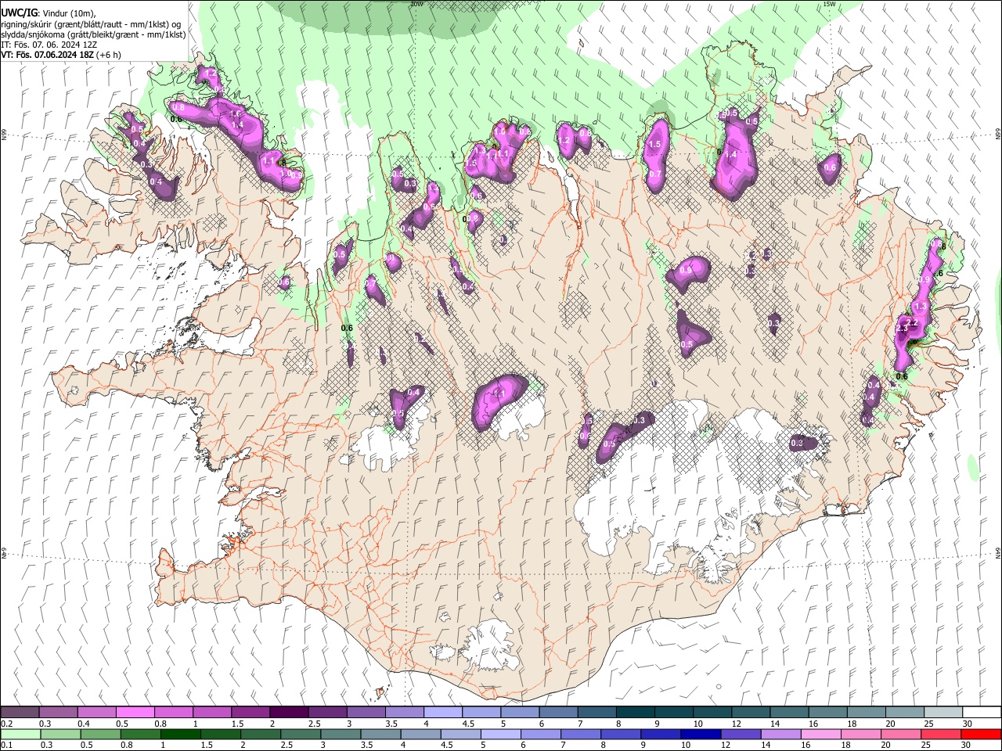Click the 0.2 label under the top legend
This screenshot has height=751, width=1002.
coord(6,724)
